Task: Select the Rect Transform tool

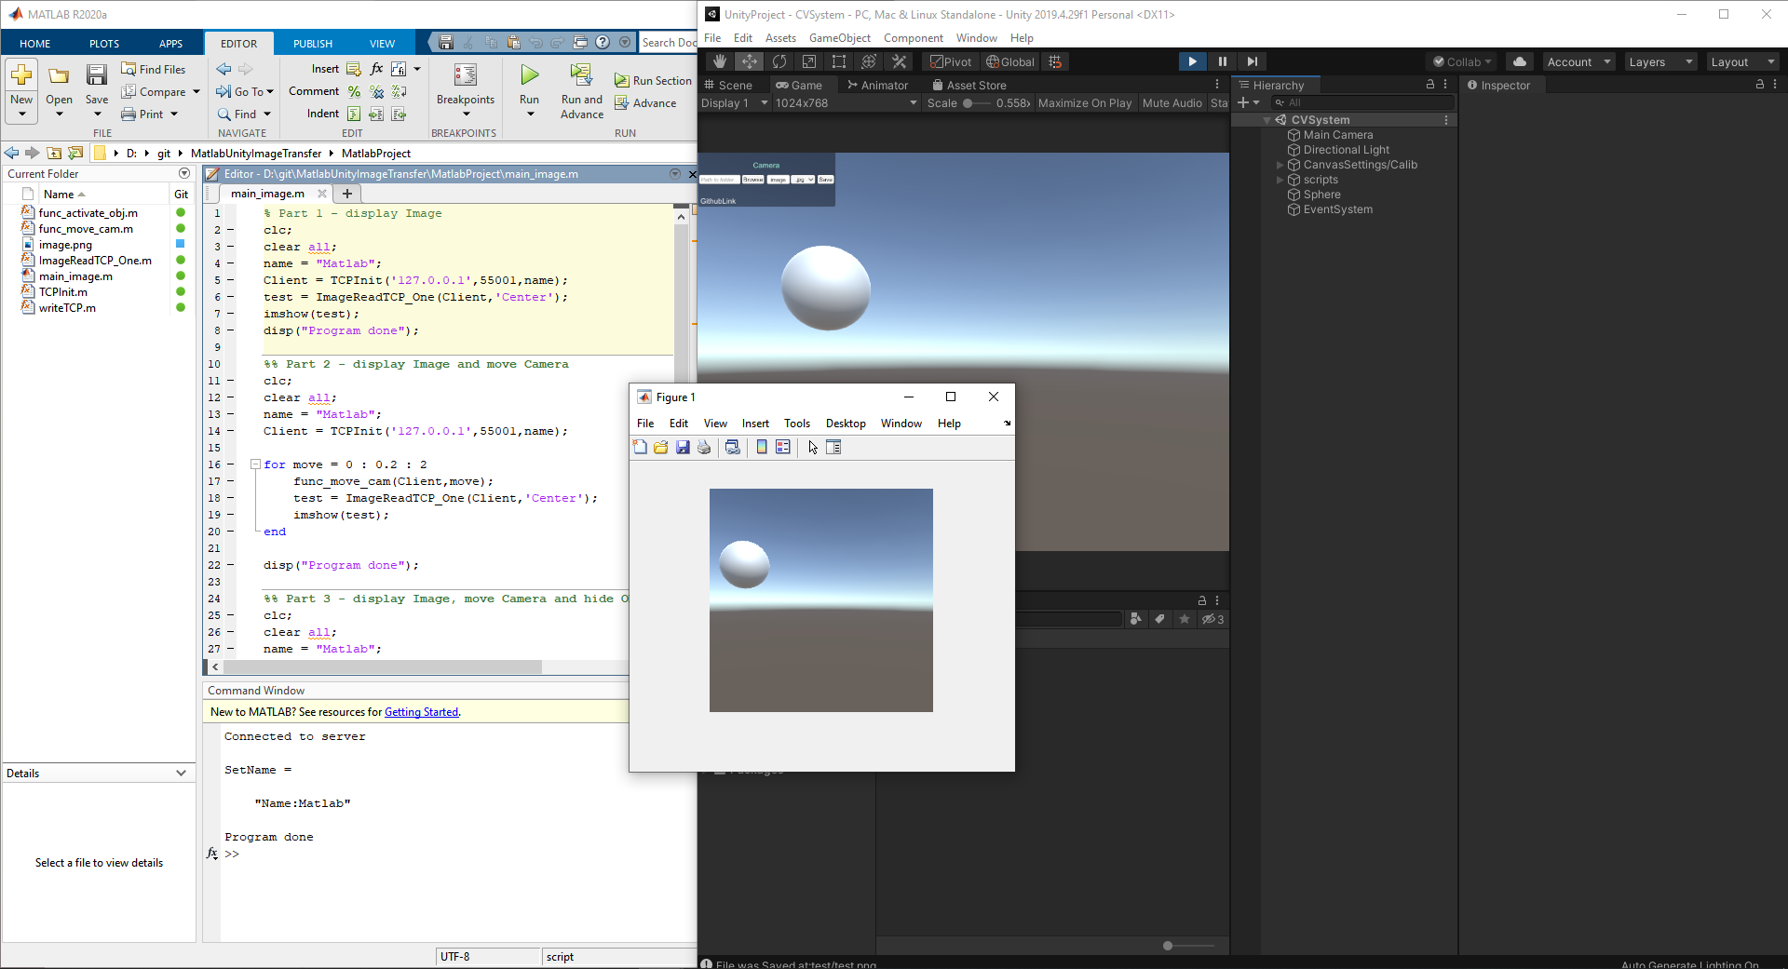Action: point(839,61)
